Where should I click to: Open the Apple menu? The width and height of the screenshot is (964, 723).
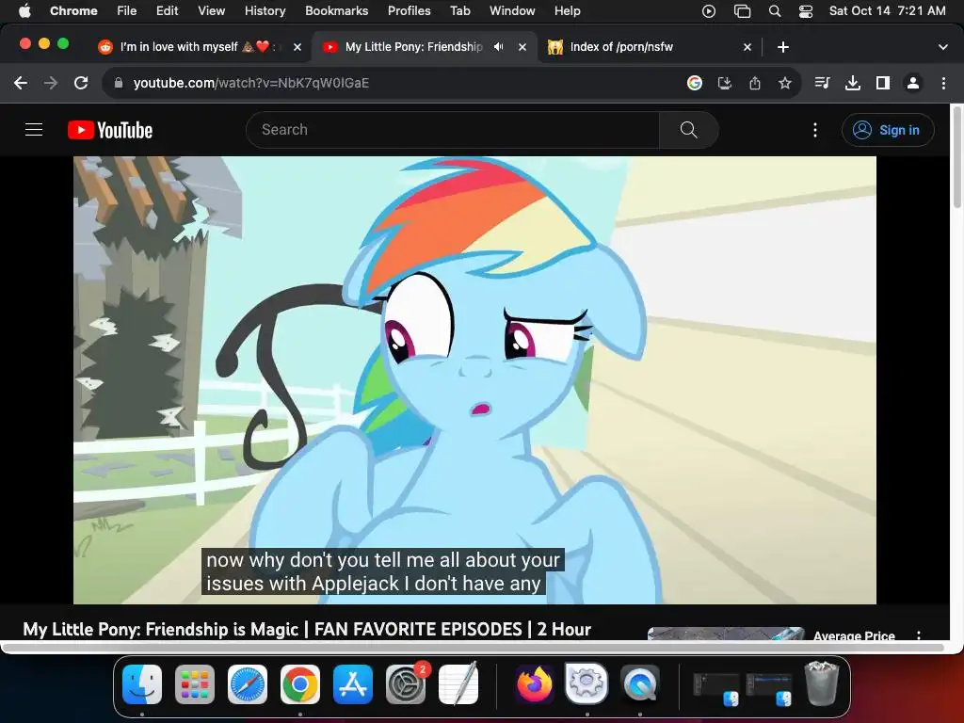tap(24, 10)
